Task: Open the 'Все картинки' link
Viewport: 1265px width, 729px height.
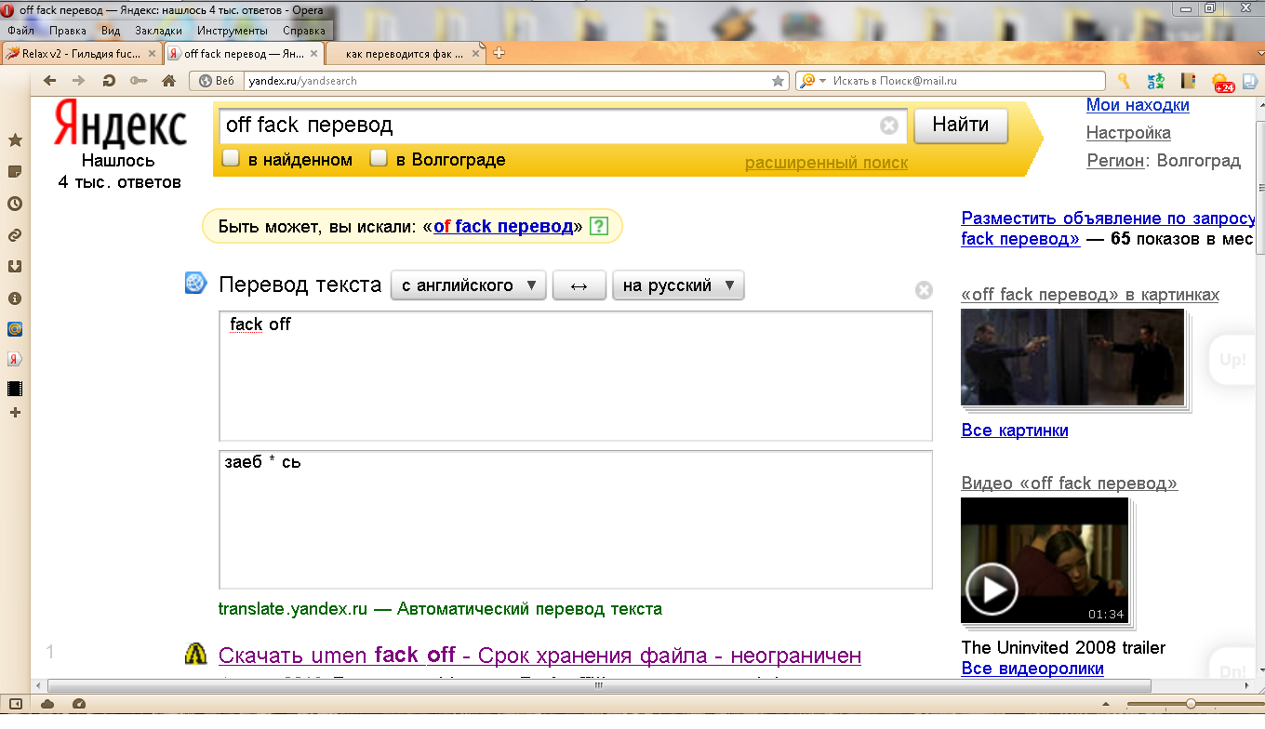Action: pyautogui.click(x=1015, y=431)
